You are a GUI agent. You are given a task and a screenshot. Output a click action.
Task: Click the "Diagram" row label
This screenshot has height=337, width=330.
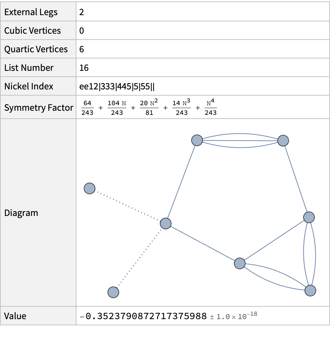[x=21, y=213]
